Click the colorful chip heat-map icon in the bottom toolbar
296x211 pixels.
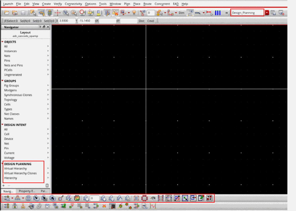click(77, 198)
